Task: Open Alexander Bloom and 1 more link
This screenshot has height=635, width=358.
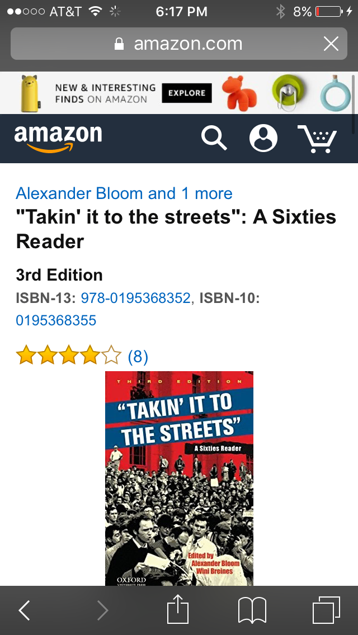Action: click(124, 193)
